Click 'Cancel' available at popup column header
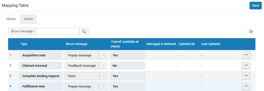The height and width of the screenshot is (91, 264). pyautogui.click(x=125, y=44)
